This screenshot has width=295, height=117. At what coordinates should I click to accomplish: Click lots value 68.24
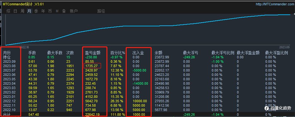[33, 101]
